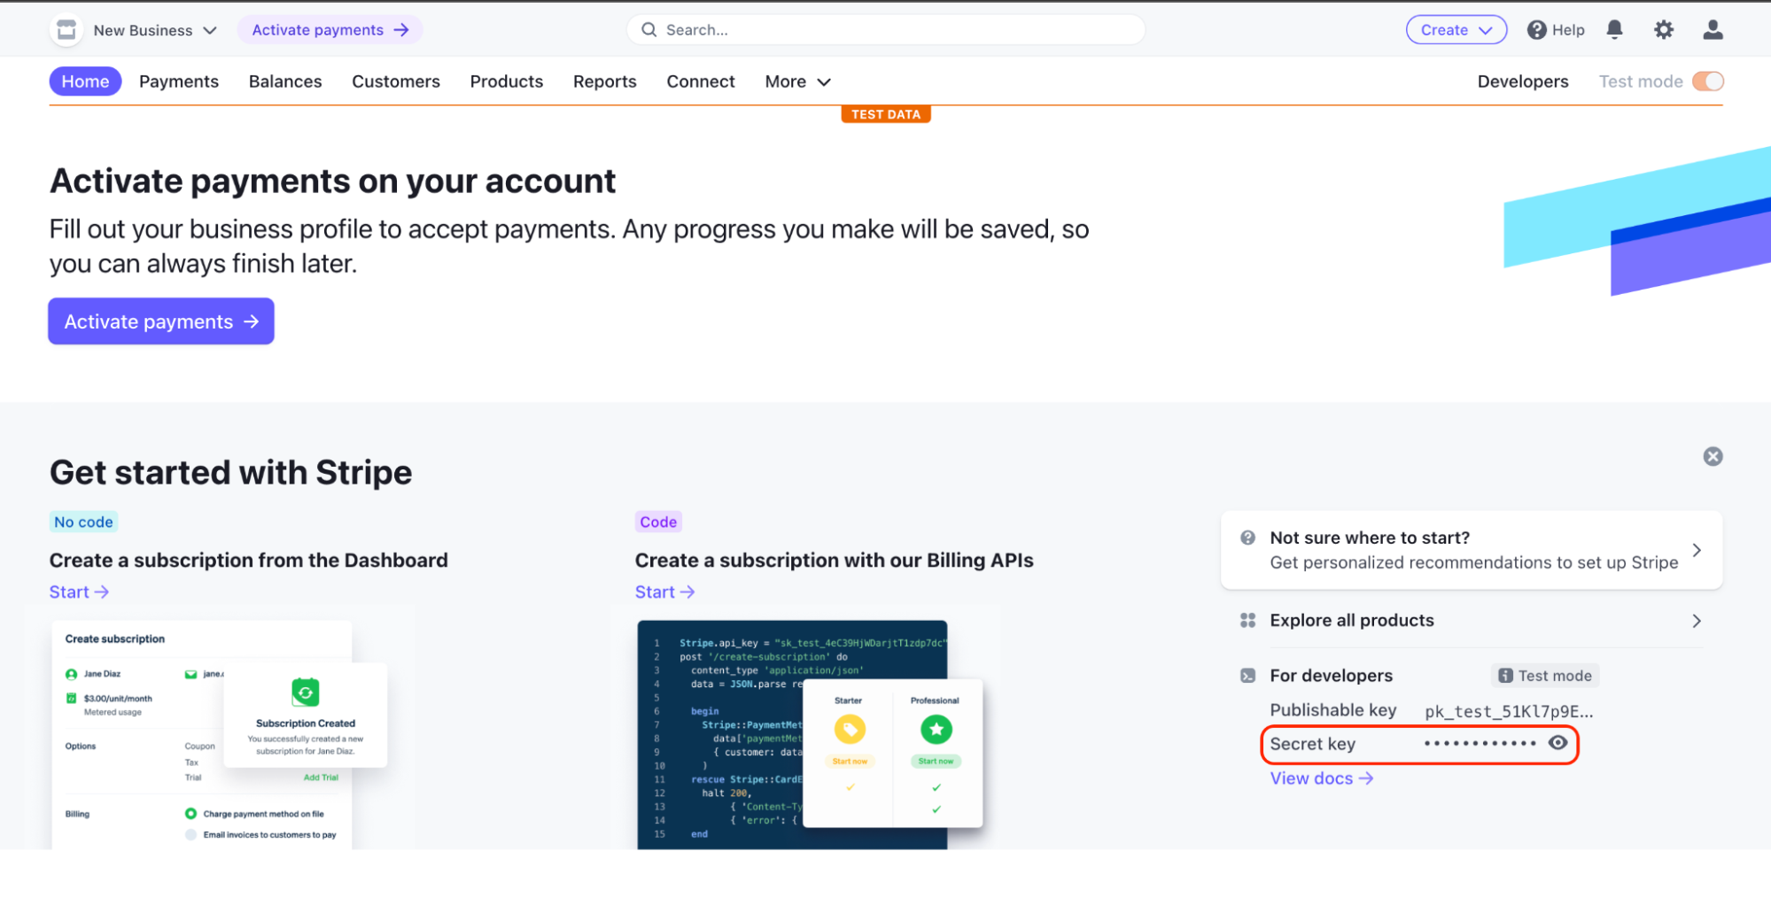
Task: Click the Professional plan star icon
Action: coord(936,730)
